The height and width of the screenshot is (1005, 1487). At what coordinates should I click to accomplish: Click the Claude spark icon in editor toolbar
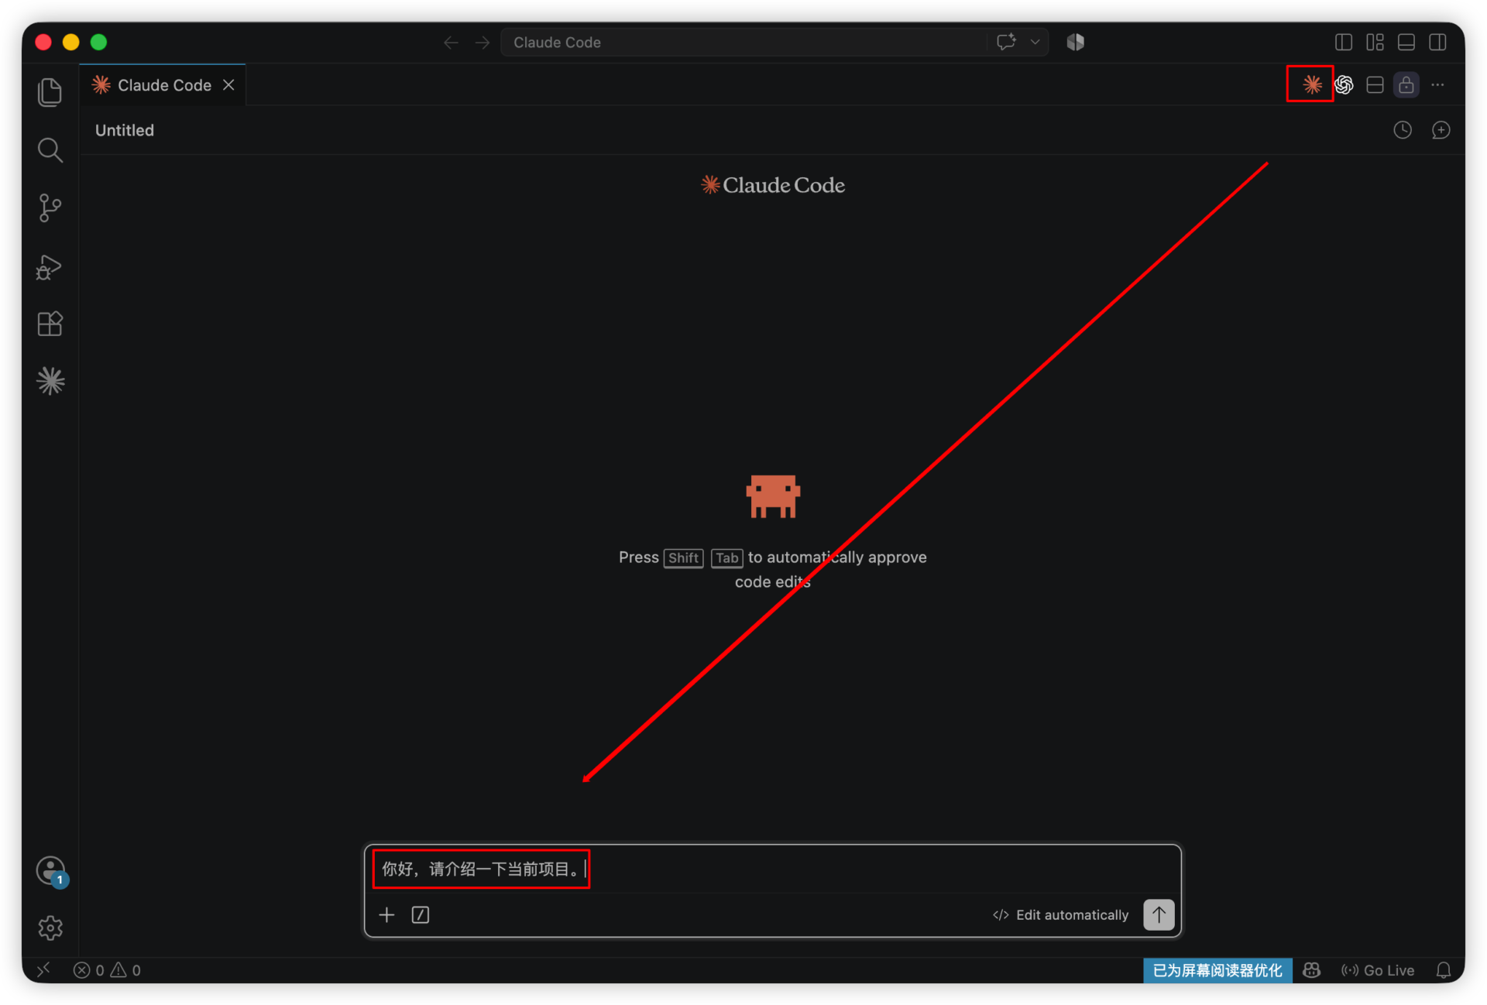coord(1311,84)
